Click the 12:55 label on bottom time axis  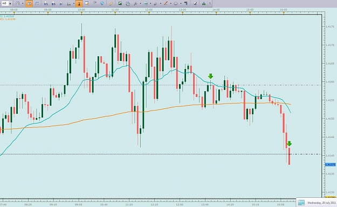[180, 205]
